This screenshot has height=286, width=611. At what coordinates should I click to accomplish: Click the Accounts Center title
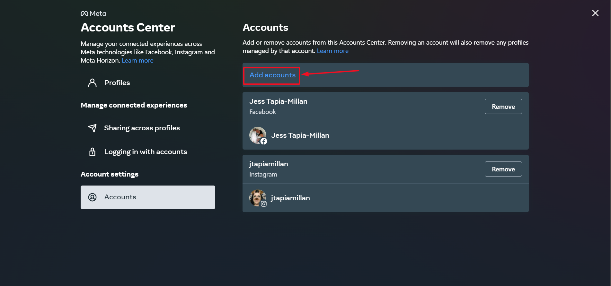tap(128, 28)
